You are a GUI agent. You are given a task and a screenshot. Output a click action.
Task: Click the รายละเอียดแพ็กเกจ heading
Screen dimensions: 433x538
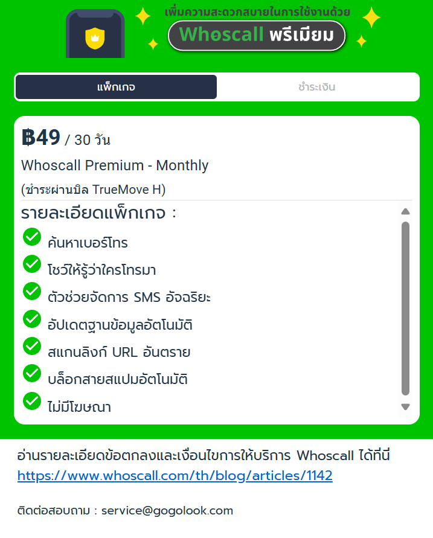click(x=99, y=213)
